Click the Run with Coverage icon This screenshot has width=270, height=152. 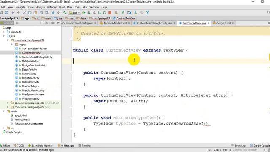coord(94,13)
